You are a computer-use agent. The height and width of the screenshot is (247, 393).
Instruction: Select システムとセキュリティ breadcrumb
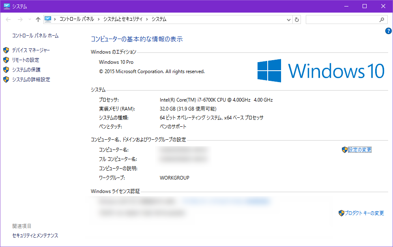pos(123,19)
